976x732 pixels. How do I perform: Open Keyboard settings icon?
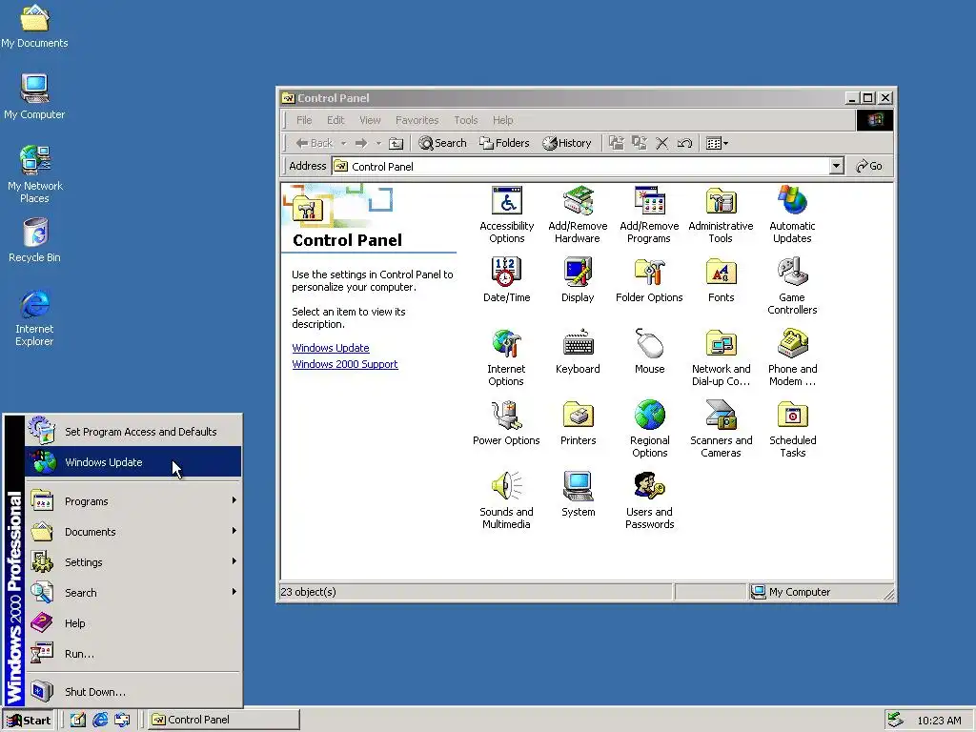pyautogui.click(x=578, y=352)
